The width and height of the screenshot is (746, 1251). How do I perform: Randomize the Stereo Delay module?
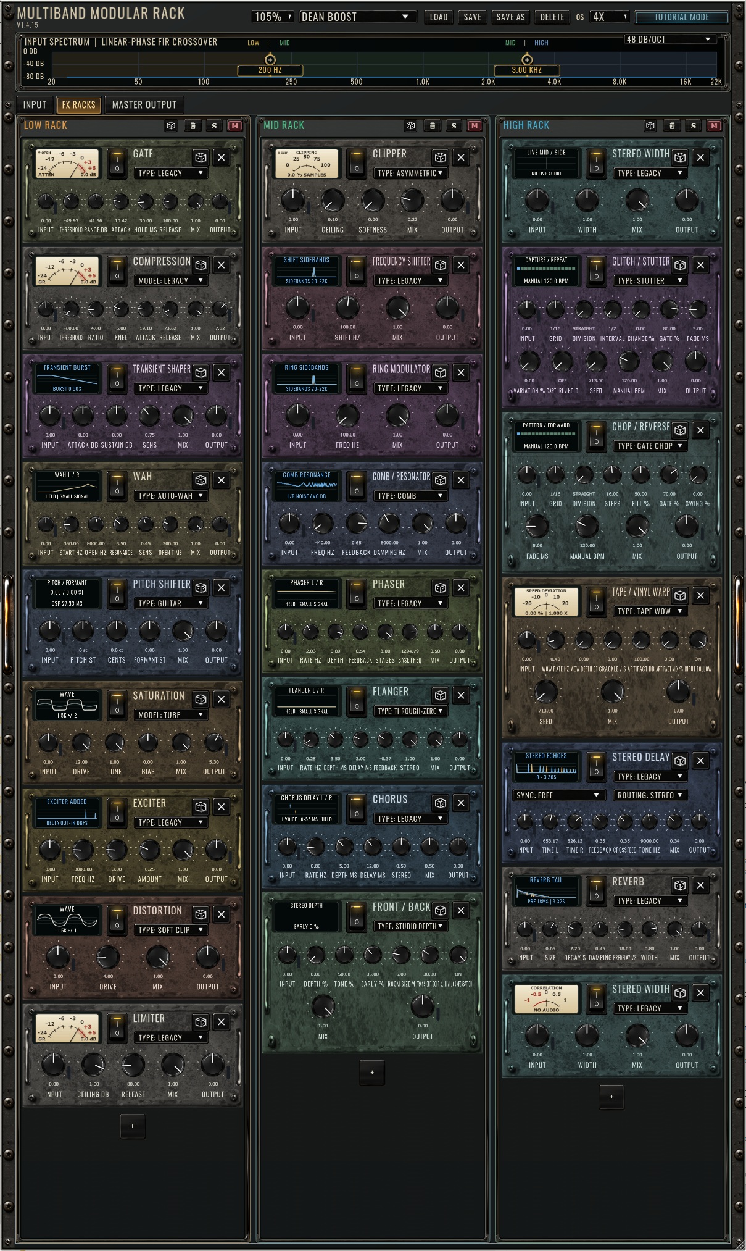coord(679,761)
